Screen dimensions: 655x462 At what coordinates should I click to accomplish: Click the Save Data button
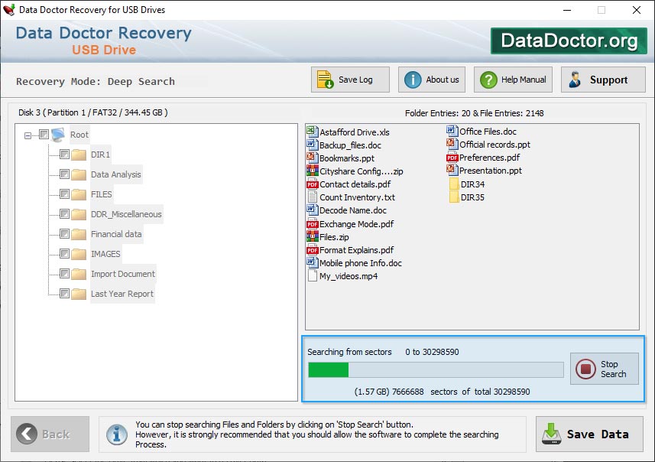click(589, 434)
